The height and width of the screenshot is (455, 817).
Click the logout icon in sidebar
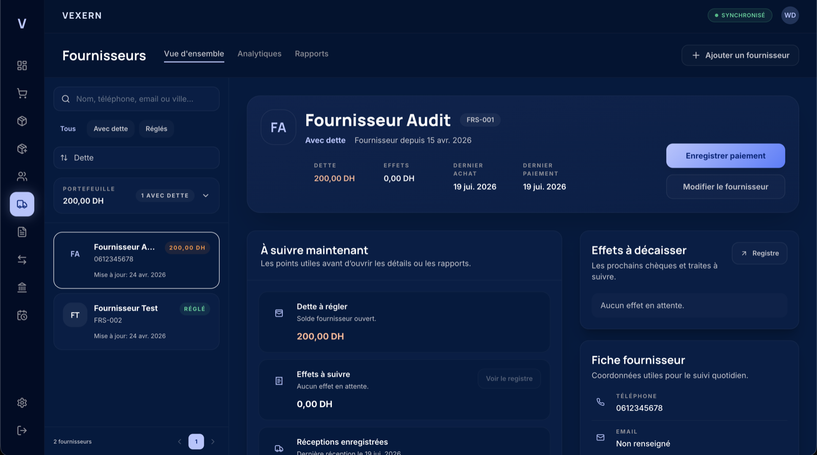22,431
